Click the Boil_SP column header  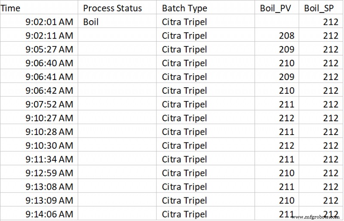[x=321, y=8]
